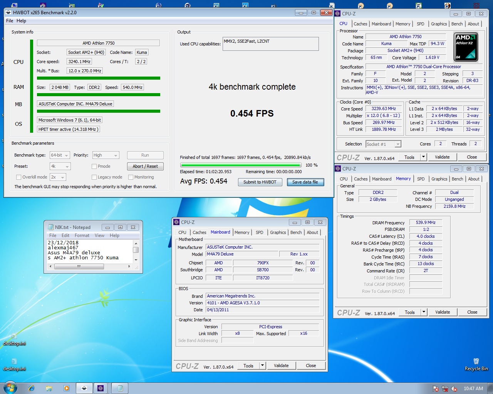The height and width of the screenshot is (394, 493).
Task: Open the Preset 4k dropdown
Action: pyautogui.click(x=60, y=166)
